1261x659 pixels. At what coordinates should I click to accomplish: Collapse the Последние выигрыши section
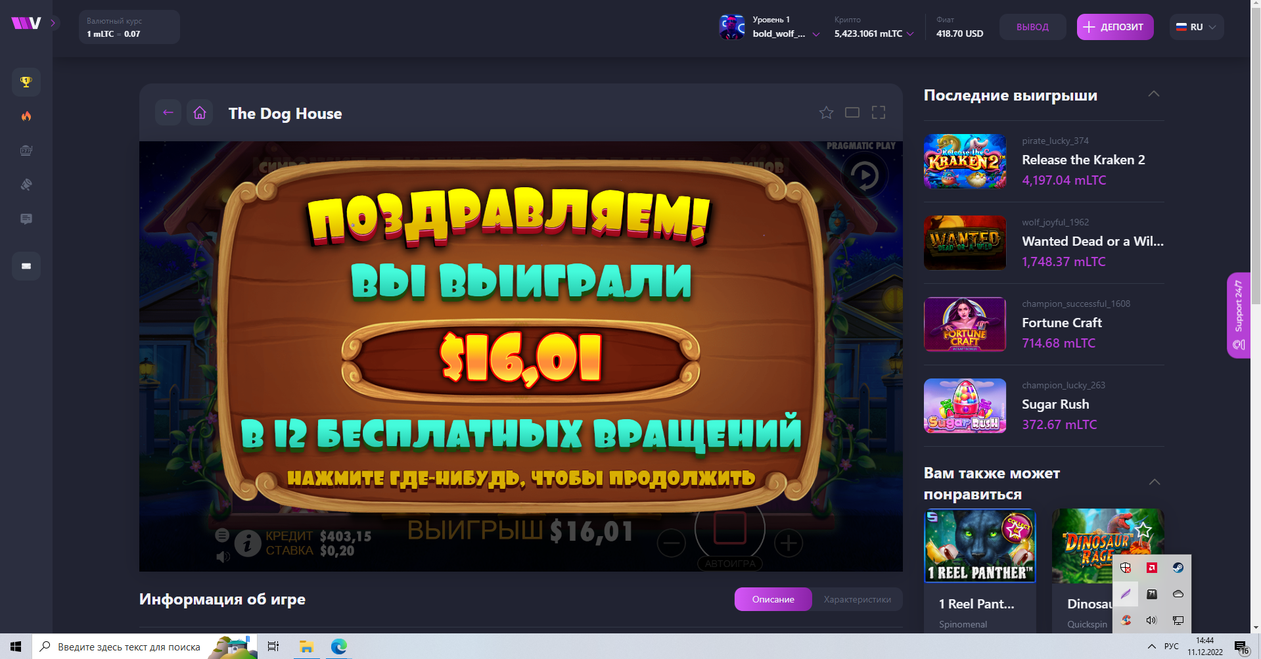tap(1153, 95)
